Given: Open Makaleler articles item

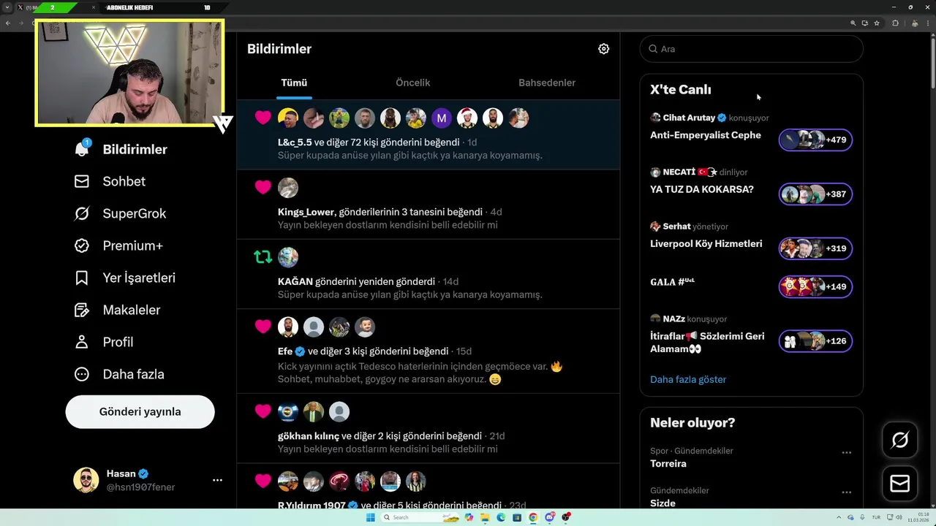Looking at the screenshot, I should coord(117,310).
